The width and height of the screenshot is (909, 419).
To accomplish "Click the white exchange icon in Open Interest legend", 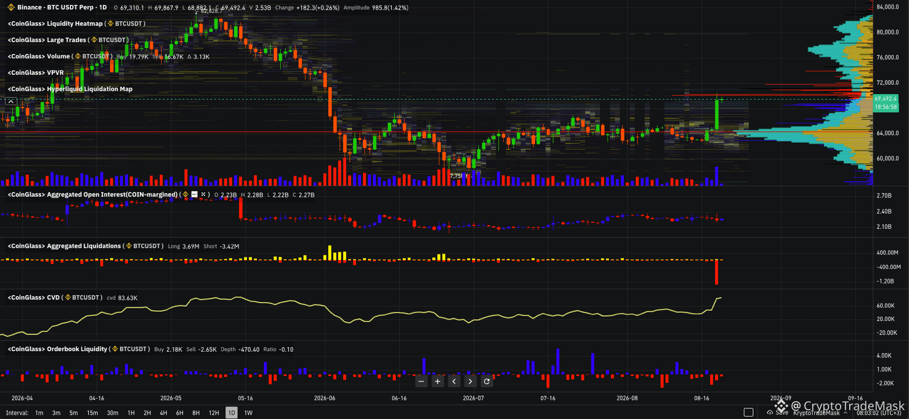I will pyautogui.click(x=194, y=194).
